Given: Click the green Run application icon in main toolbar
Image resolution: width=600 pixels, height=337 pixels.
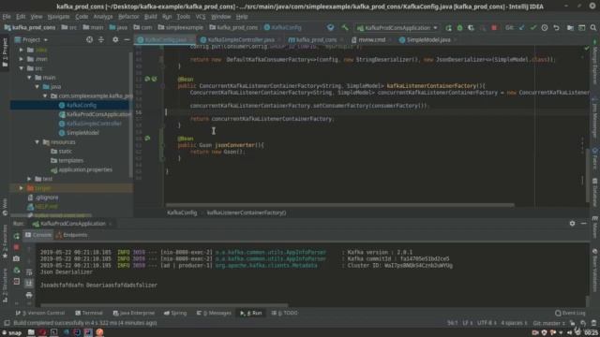Looking at the screenshot, I should [448, 28].
